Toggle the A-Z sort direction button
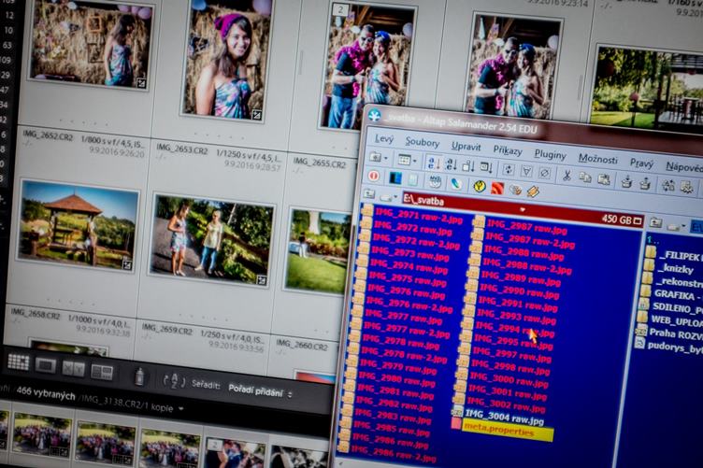Image resolution: width=703 pixels, height=468 pixels. click(x=174, y=380)
